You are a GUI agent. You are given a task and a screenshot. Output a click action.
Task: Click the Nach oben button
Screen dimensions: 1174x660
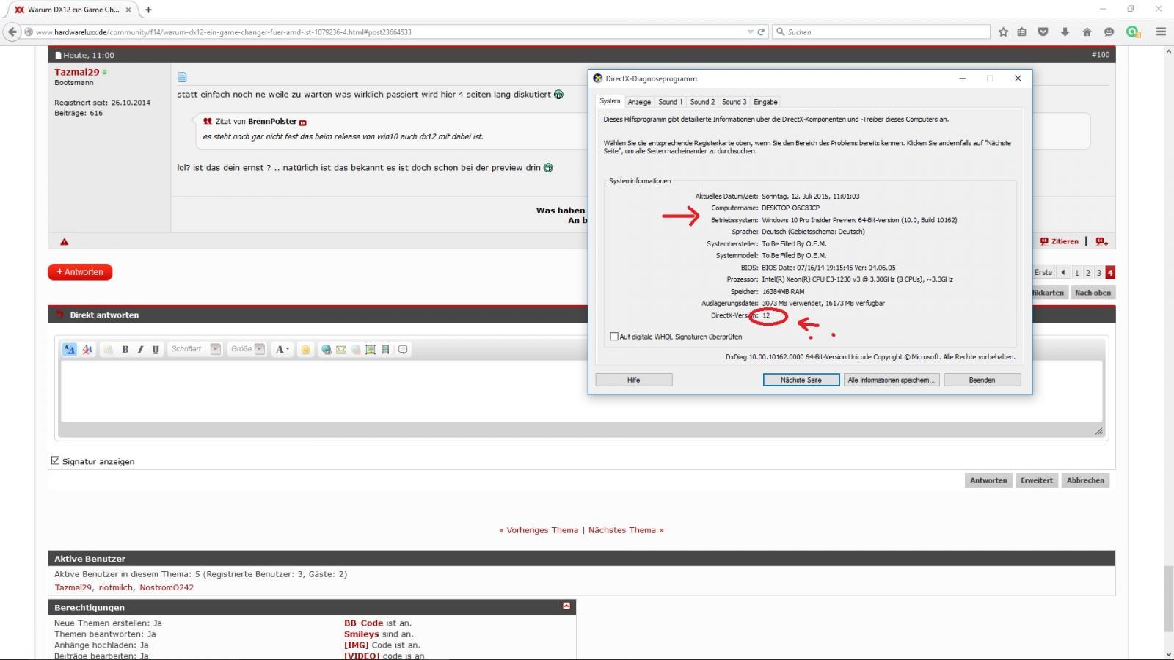[1093, 293]
